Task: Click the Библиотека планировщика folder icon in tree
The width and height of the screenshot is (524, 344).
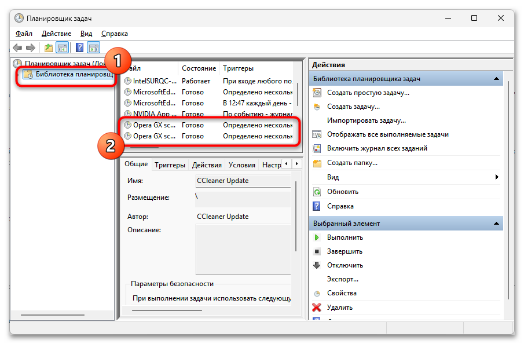Action: (28, 74)
